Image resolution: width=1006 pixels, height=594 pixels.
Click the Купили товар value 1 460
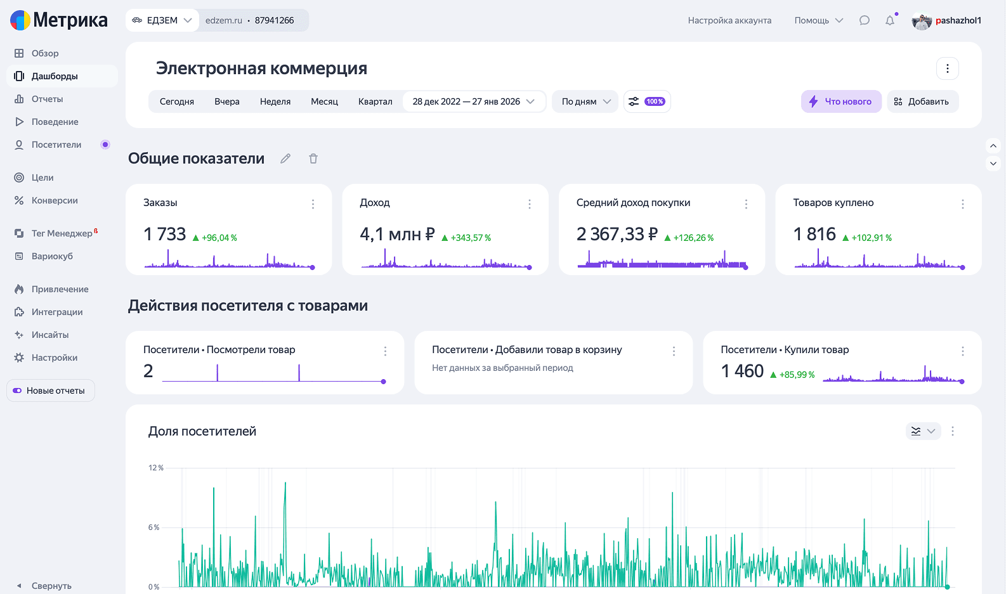(742, 371)
